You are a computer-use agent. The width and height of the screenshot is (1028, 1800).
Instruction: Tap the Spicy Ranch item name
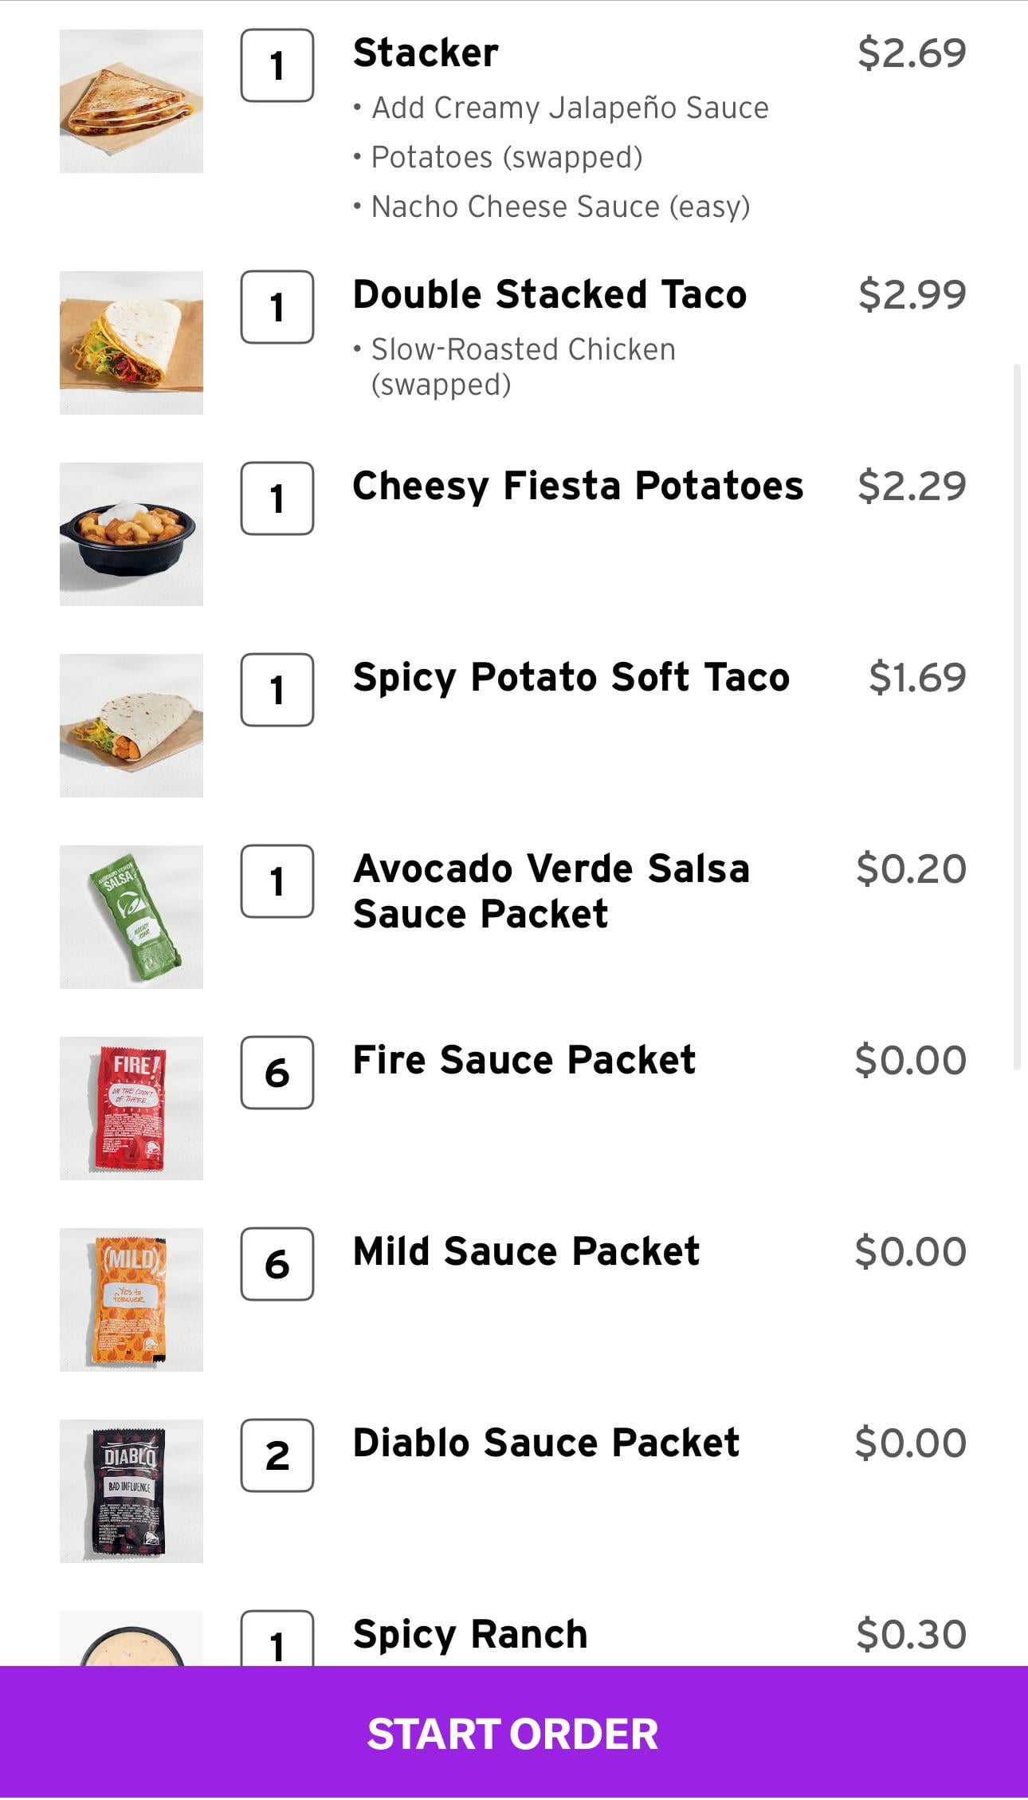[x=470, y=1634]
